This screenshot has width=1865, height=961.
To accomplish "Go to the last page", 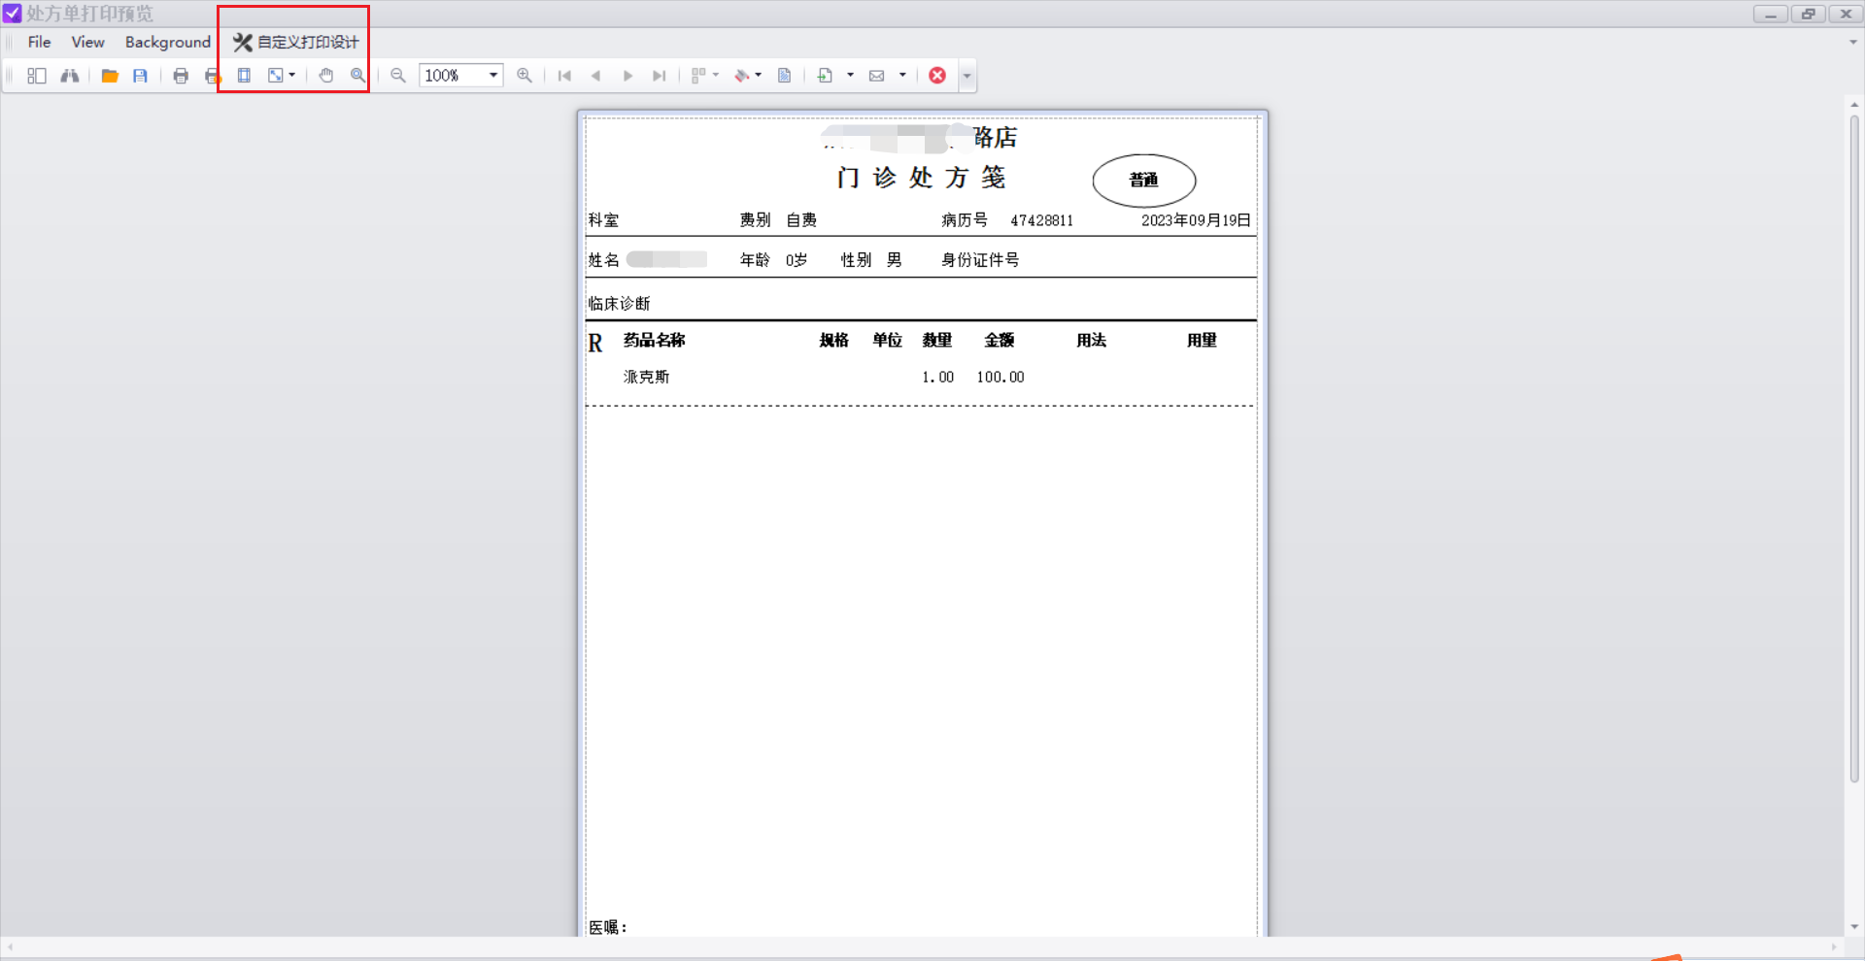I will point(660,76).
